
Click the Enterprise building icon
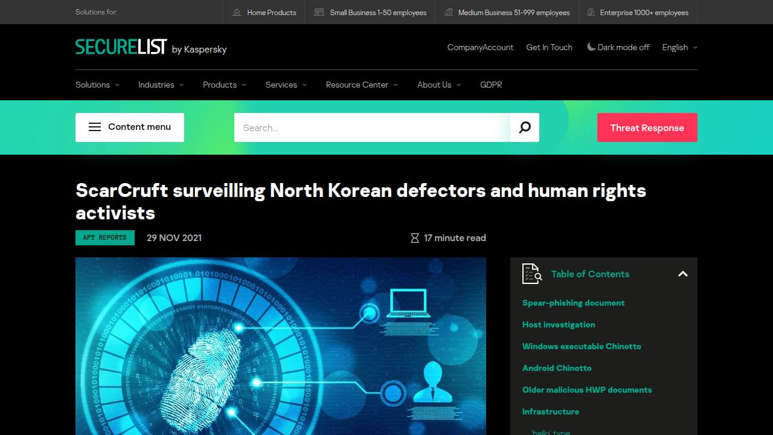pos(589,12)
